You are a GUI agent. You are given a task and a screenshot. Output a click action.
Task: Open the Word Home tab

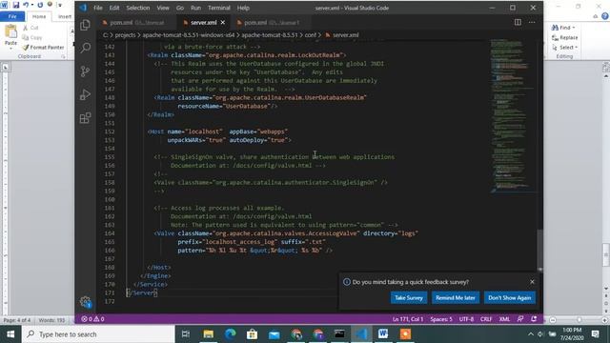point(39,16)
